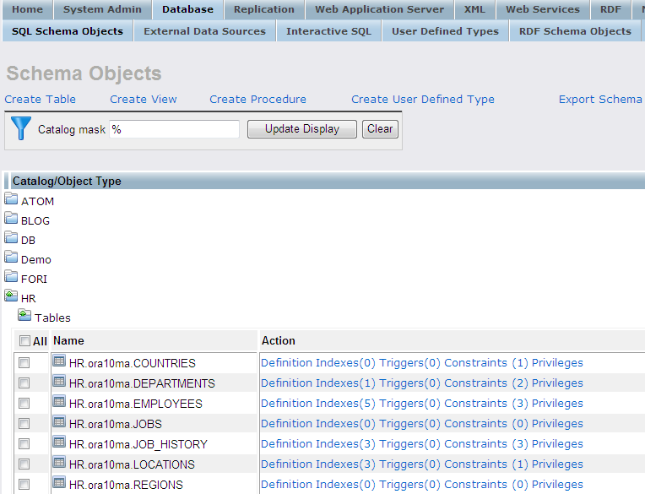Click the table icon beside HR.ora10ma.EMPLOYEES
The image size is (645, 494).
59,403
